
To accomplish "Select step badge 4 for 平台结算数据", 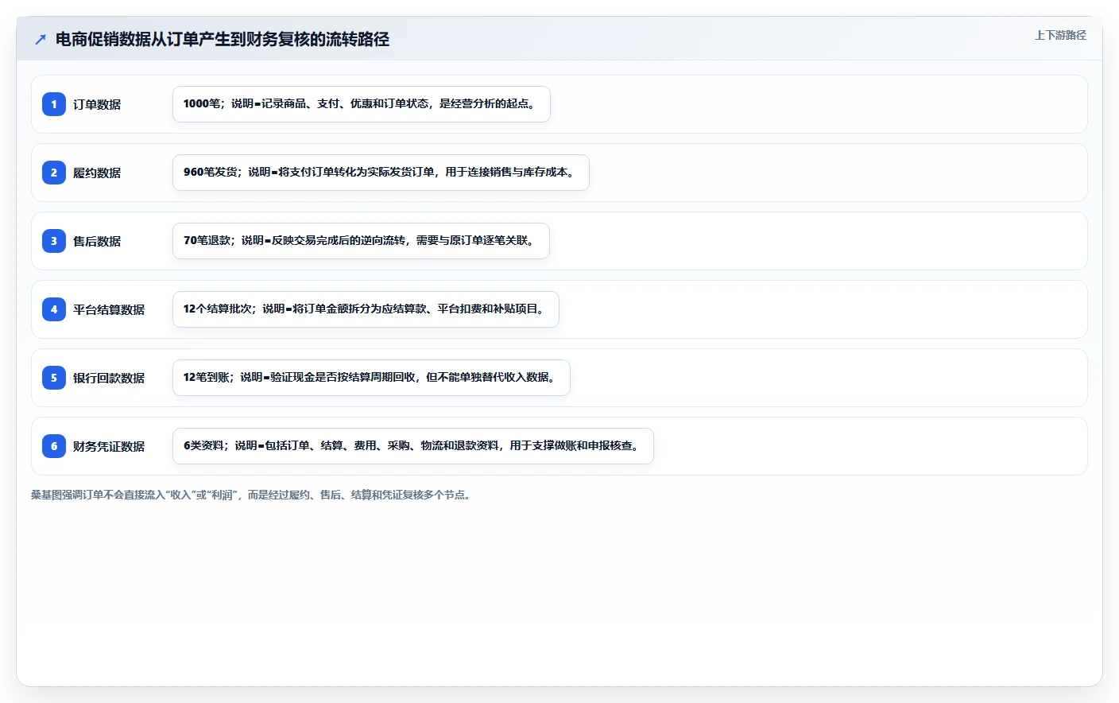I will pos(54,309).
